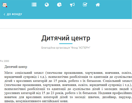Open the pie chart statistics icon
Screen dimensions: 132x103
pos(59,4)
